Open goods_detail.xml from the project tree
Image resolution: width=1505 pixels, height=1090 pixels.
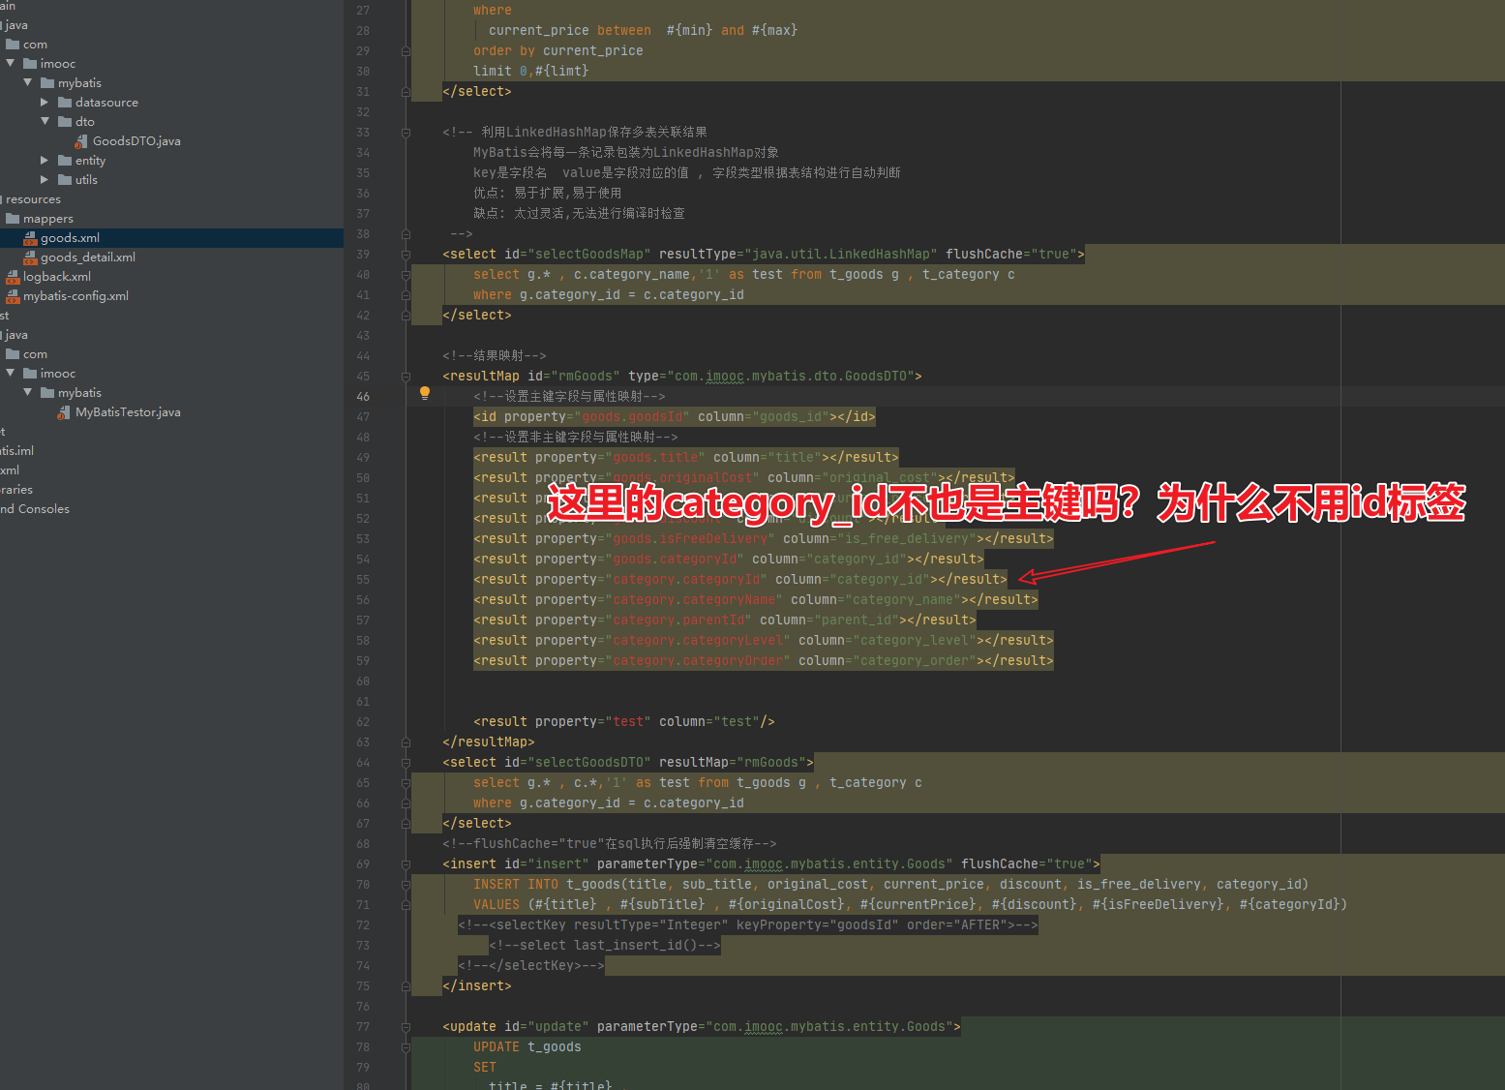click(87, 257)
